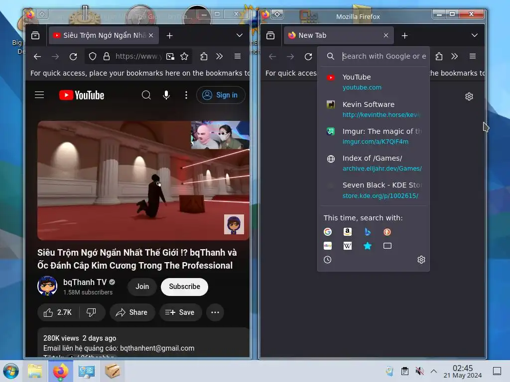Search this time with Wikipedia
Viewport: 510px width, 382px height.
(348, 246)
